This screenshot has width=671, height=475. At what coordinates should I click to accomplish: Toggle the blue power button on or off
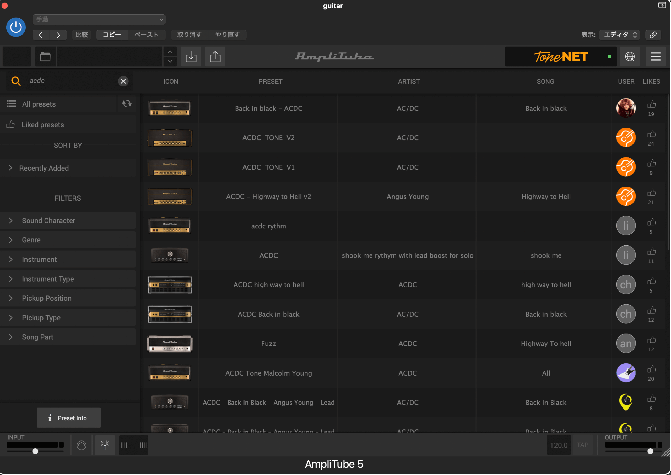16,27
